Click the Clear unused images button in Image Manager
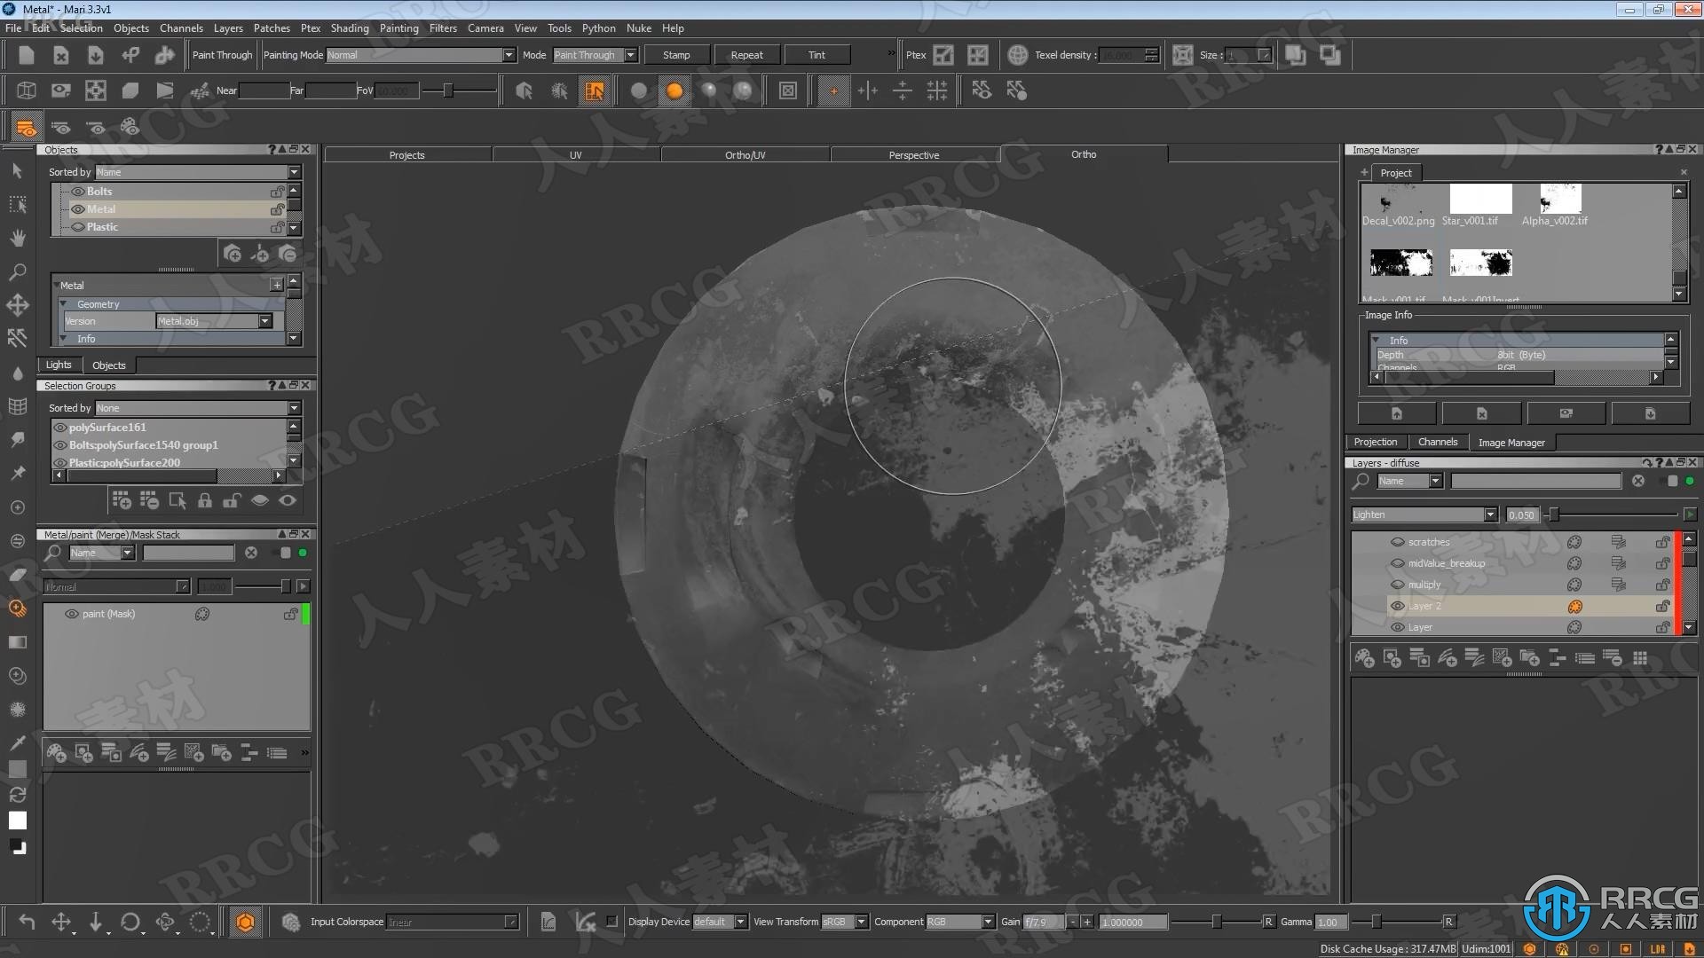This screenshot has width=1704, height=958. (x=1566, y=412)
